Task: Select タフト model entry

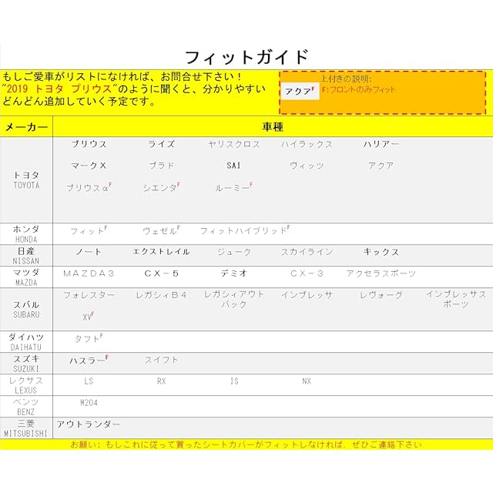Action: 89,338
